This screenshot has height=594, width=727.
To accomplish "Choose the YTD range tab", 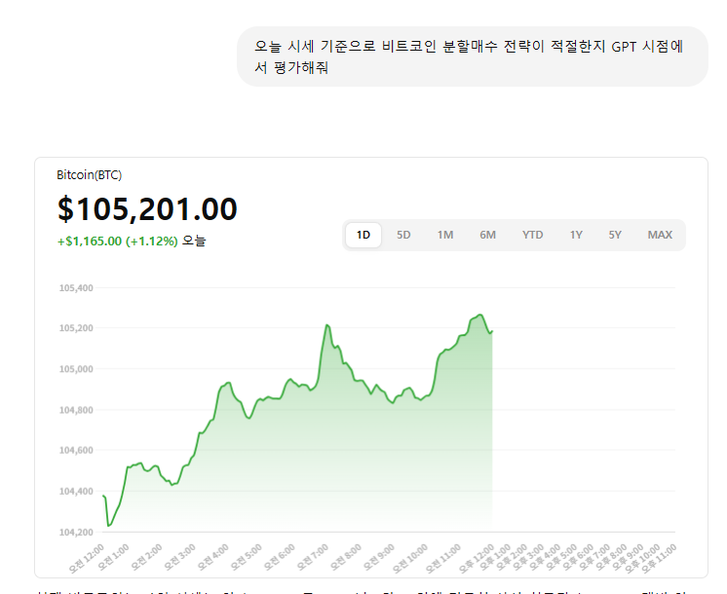I will pyautogui.click(x=532, y=235).
